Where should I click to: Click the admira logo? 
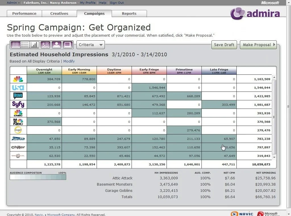point(255,13)
